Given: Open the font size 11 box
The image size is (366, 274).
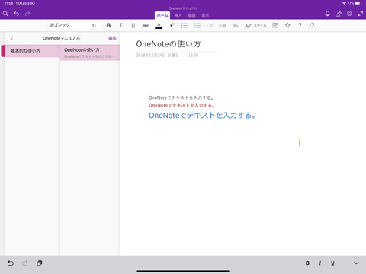Looking at the screenshot, I should [x=94, y=25].
